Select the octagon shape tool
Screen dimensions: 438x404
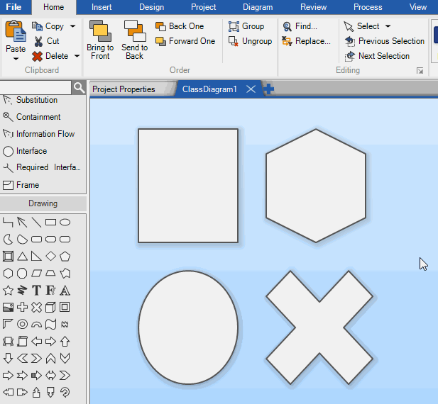[22, 274]
